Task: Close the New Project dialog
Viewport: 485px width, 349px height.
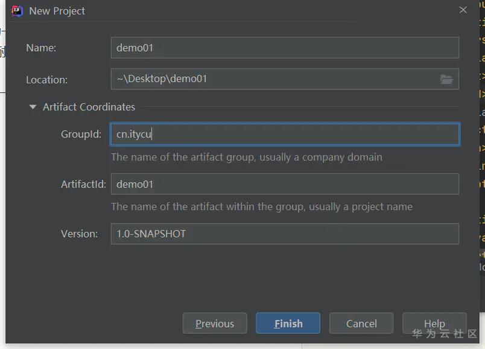Action: [x=463, y=10]
